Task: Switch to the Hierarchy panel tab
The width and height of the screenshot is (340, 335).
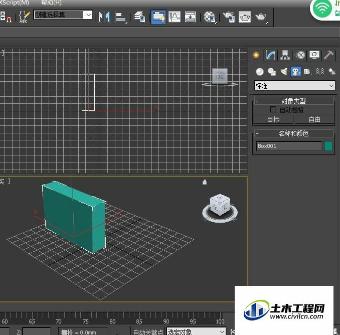Action: tap(285, 55)
